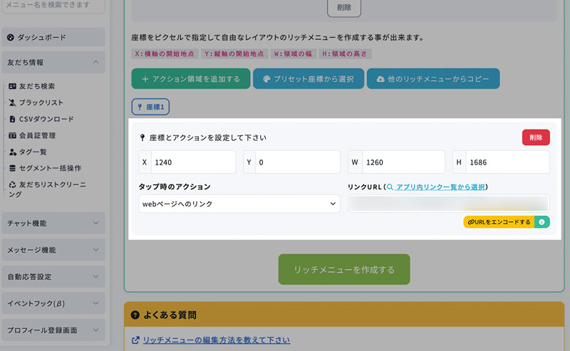Viewport: 570px width, 351px height.
Task: Click the セグメント一括操作 database icon
Action: (x=12, y=168)
